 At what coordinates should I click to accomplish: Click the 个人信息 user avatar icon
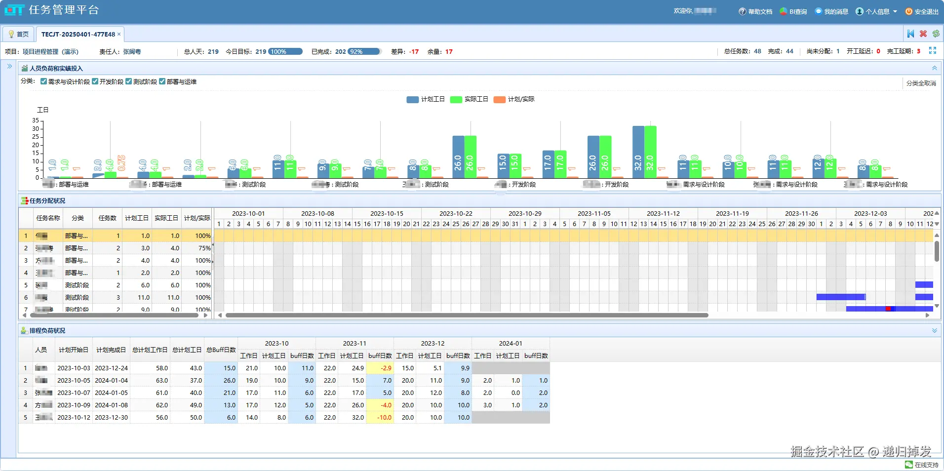(860, 11)
